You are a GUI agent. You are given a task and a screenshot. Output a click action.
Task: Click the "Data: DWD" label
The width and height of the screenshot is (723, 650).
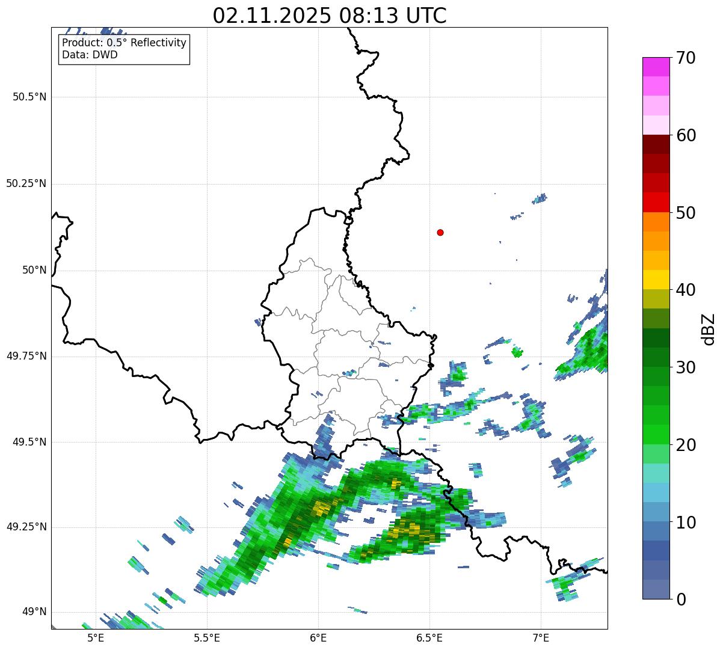pos(90,55)
